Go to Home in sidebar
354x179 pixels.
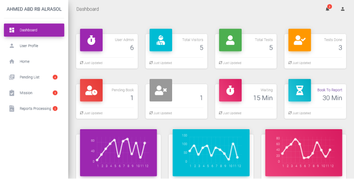[24, 62]
